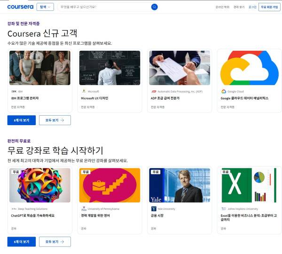Open the 경력 찾기 menu item
Screen dimensions: 282x254
pyautogui.click(x=239, y=7)
